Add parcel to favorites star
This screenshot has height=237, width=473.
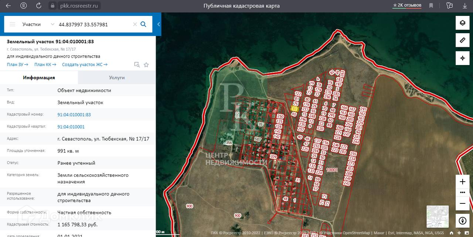[146, 65]
